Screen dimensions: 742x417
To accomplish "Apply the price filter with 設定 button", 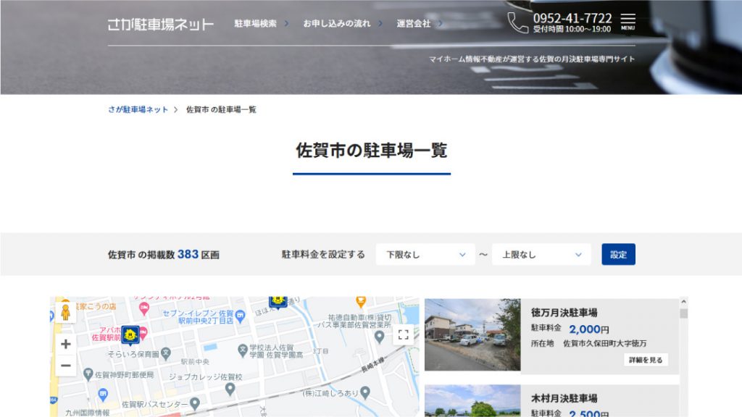I will [x=618, y=254].
